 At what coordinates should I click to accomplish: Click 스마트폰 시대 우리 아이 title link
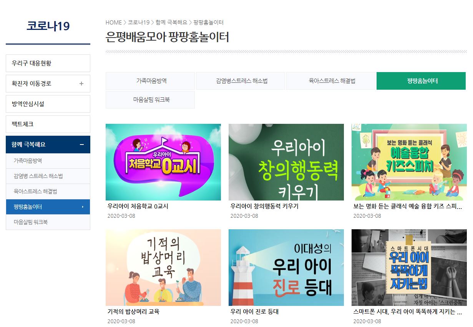click(408, 312)
